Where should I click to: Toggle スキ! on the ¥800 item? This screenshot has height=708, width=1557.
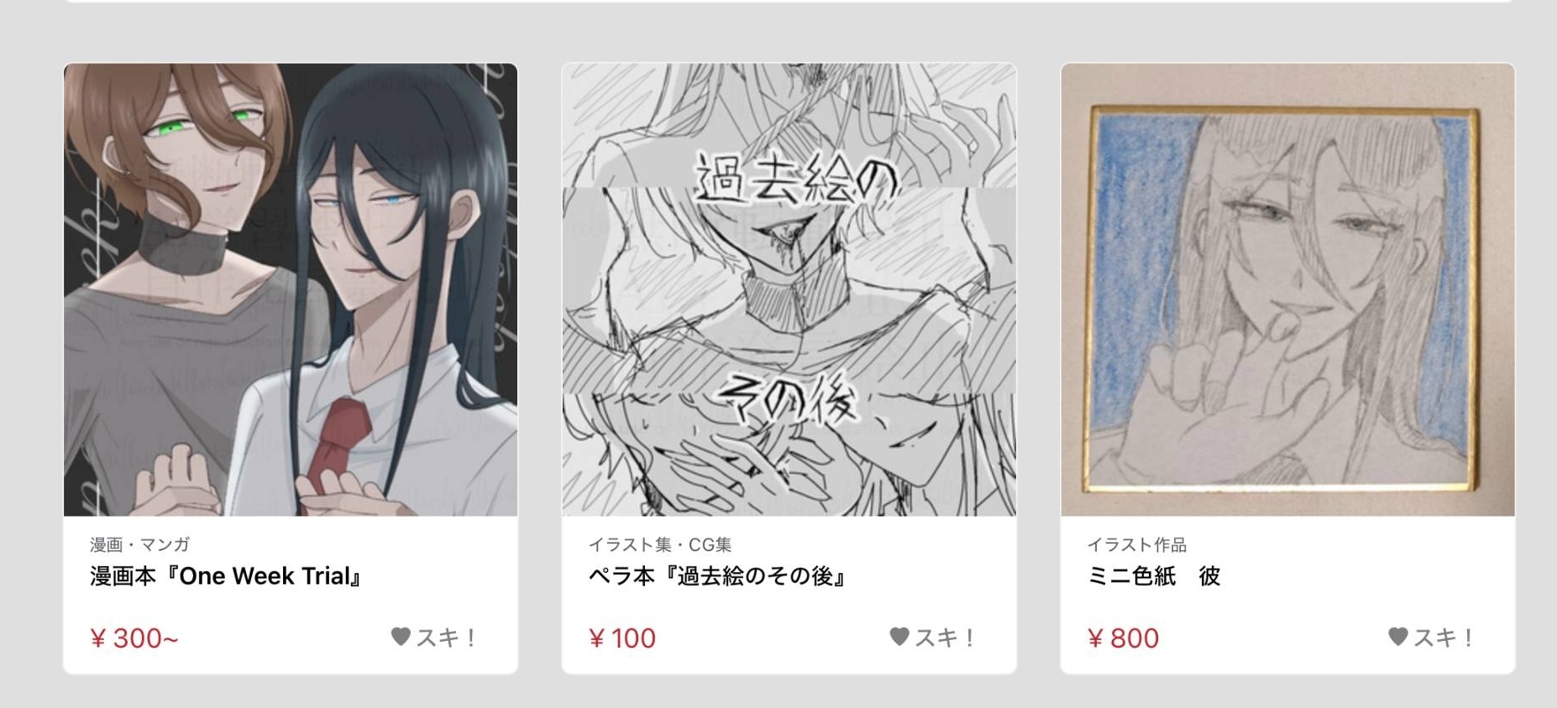click(1431, 638)
